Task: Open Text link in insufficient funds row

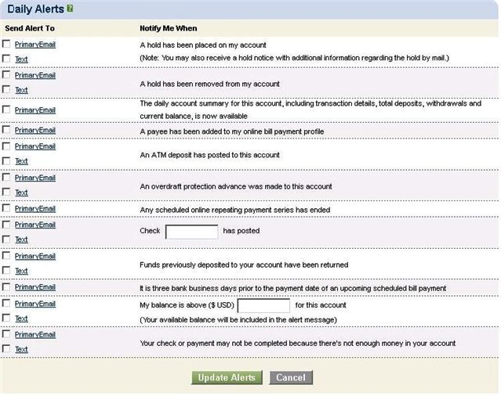Action: [21, 350]
